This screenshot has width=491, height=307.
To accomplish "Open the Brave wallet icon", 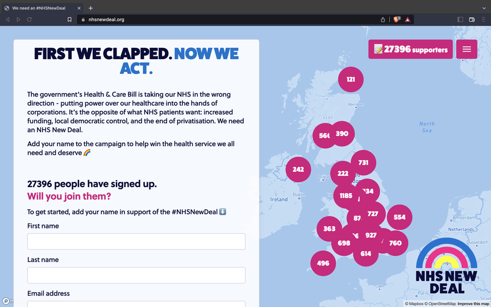I will point(472,19).
